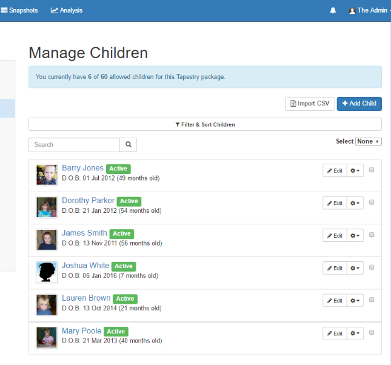The height and width of the screenshot is (365, 391).
Task: Edit James Smith's record
Action: tap(335, 235)
